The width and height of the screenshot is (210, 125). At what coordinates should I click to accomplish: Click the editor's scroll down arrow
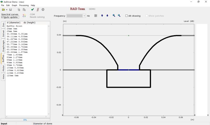[x=49, y=114]
